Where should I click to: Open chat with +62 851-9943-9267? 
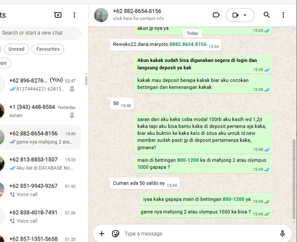coord(40,190)
